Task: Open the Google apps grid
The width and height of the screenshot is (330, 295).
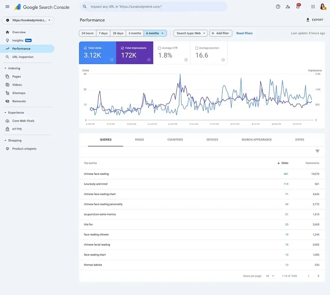Action: tap(312, 6)
